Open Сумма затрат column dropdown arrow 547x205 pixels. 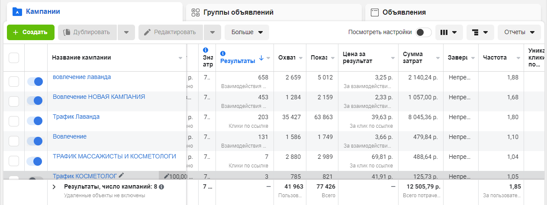coord(438,58)
